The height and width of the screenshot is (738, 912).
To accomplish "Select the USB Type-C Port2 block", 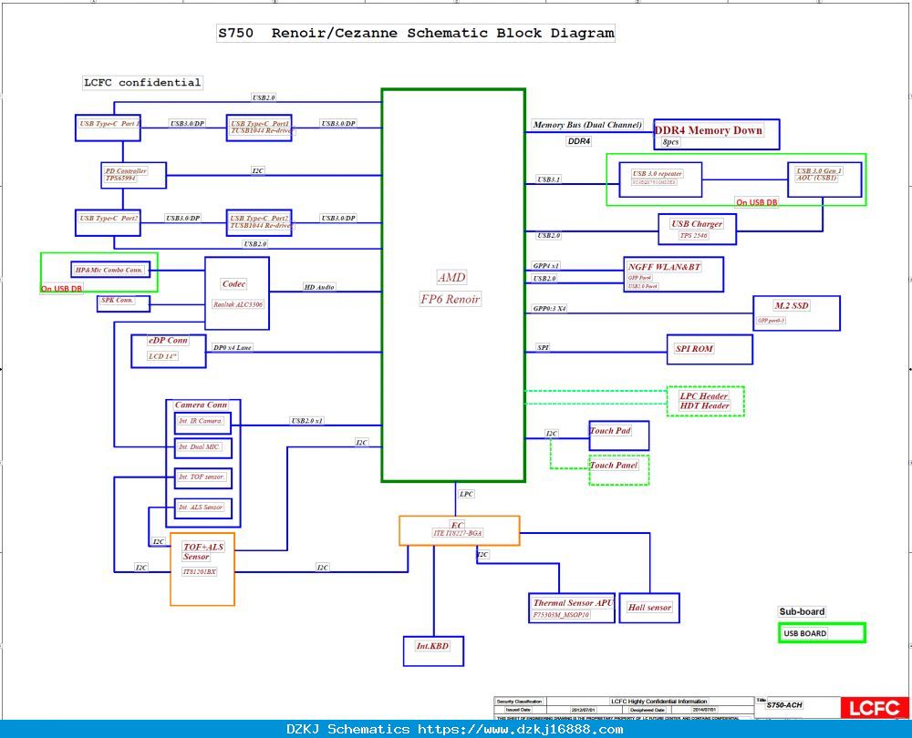I will [109, 222].
